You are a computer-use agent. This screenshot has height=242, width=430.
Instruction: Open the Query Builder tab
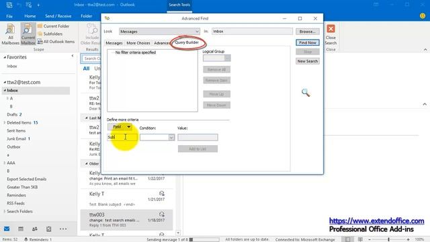[x=187, y=42]
